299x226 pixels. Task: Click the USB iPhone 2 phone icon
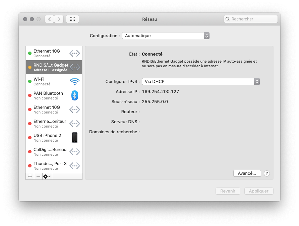point(75,138)
